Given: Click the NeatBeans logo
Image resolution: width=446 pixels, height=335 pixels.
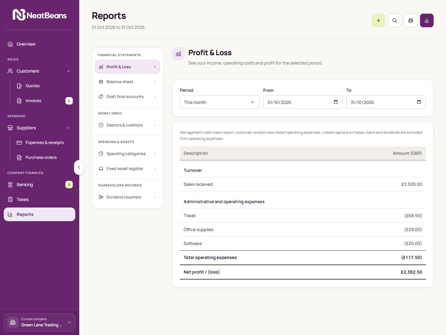Looking at the screenshot, I should [39, 15].
